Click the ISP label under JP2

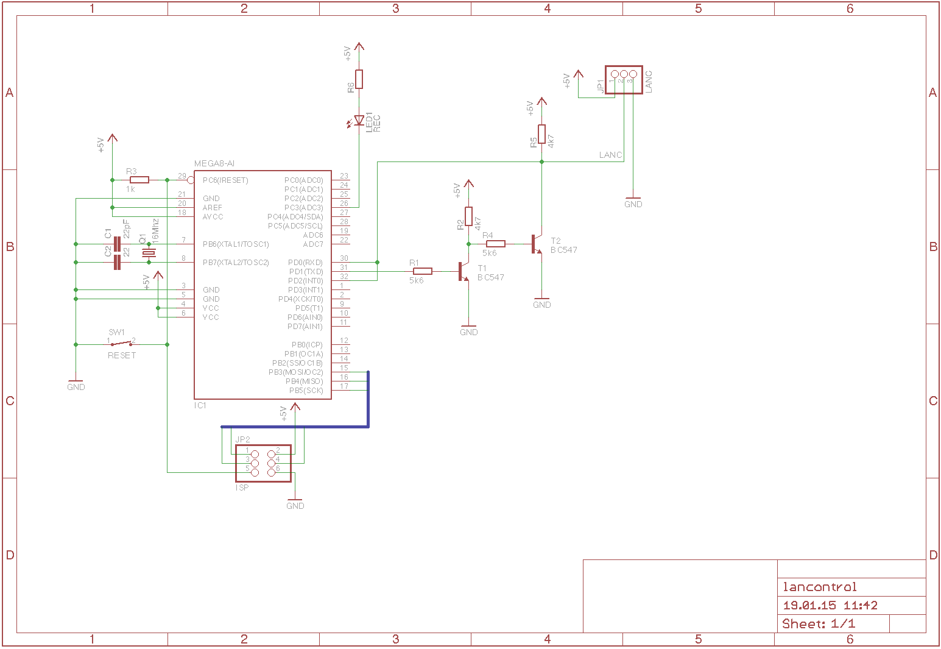coord(242,488)
